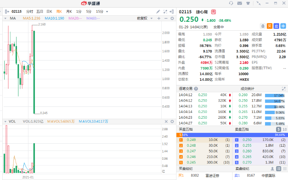Switch to the 日K chart tab

click(49, 11)
